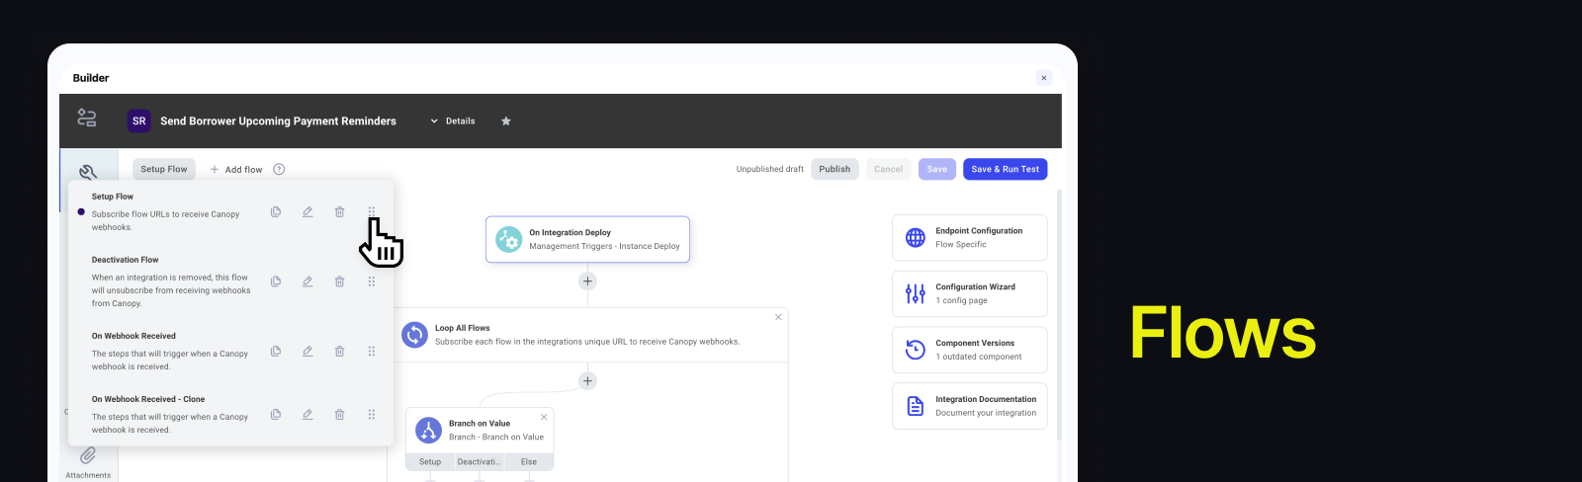Image resolution: width=1582 pixels, height=482 pixels.
Task: Open Component Versions card
Action: point(969,350)
